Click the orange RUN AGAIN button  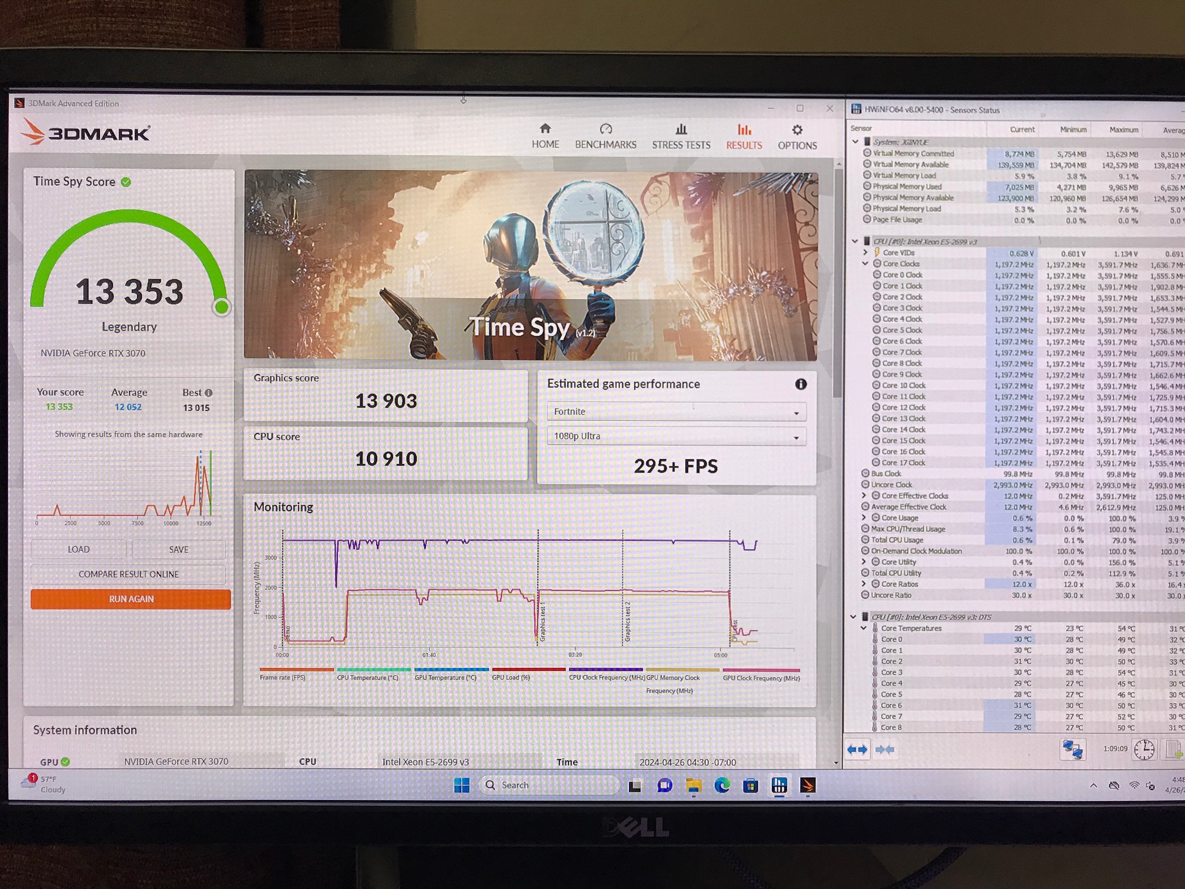pos(131,599)
